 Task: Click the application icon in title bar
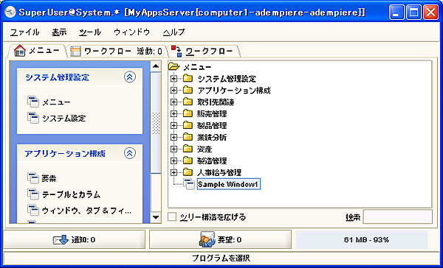(x=10, y=12)
